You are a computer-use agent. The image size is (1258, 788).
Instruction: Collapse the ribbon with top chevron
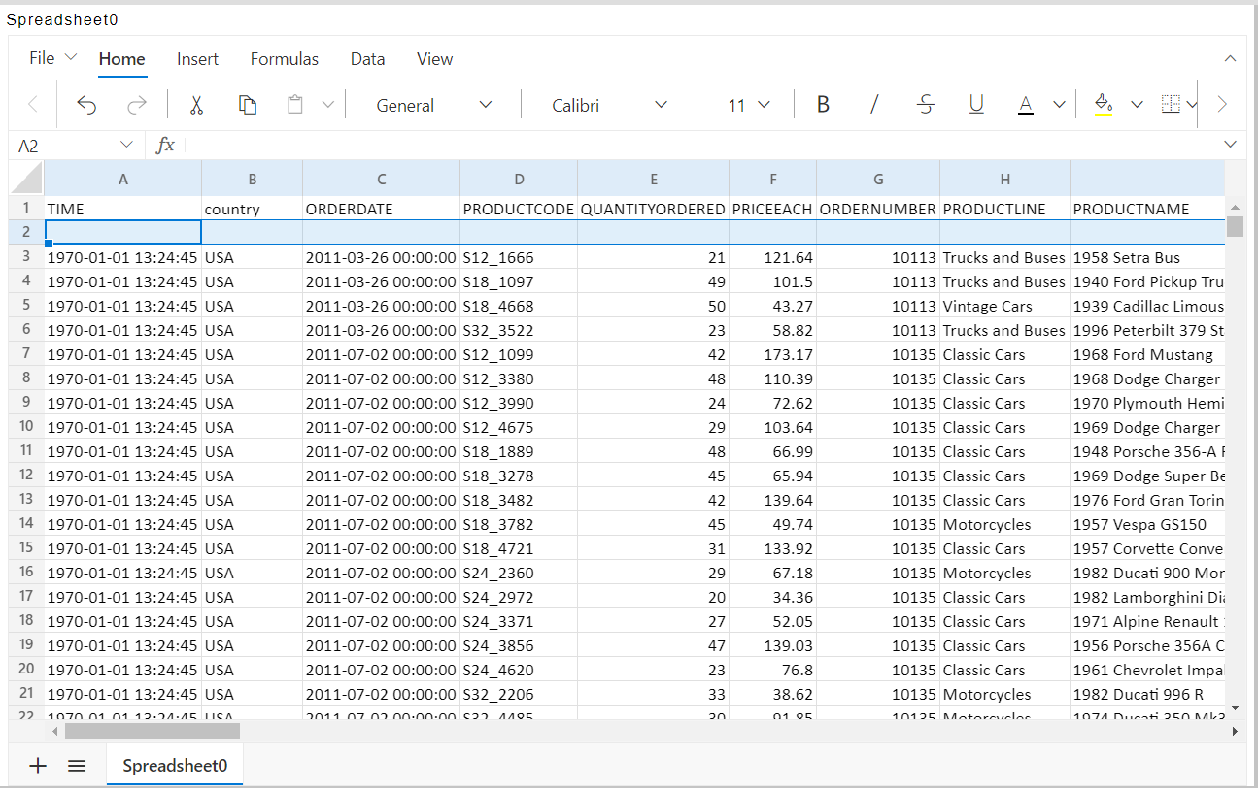click(1231, 59)
